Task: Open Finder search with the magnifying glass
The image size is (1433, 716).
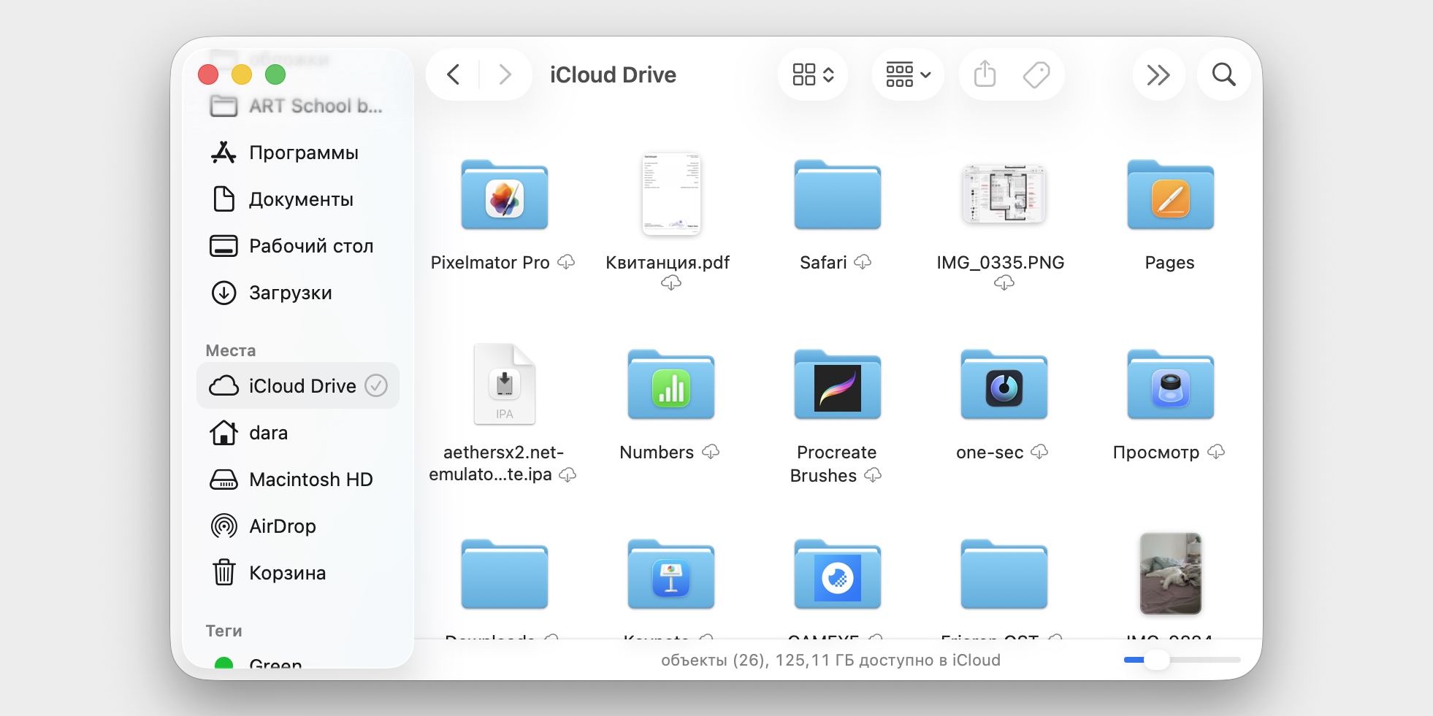Action: click(1223, 74)
